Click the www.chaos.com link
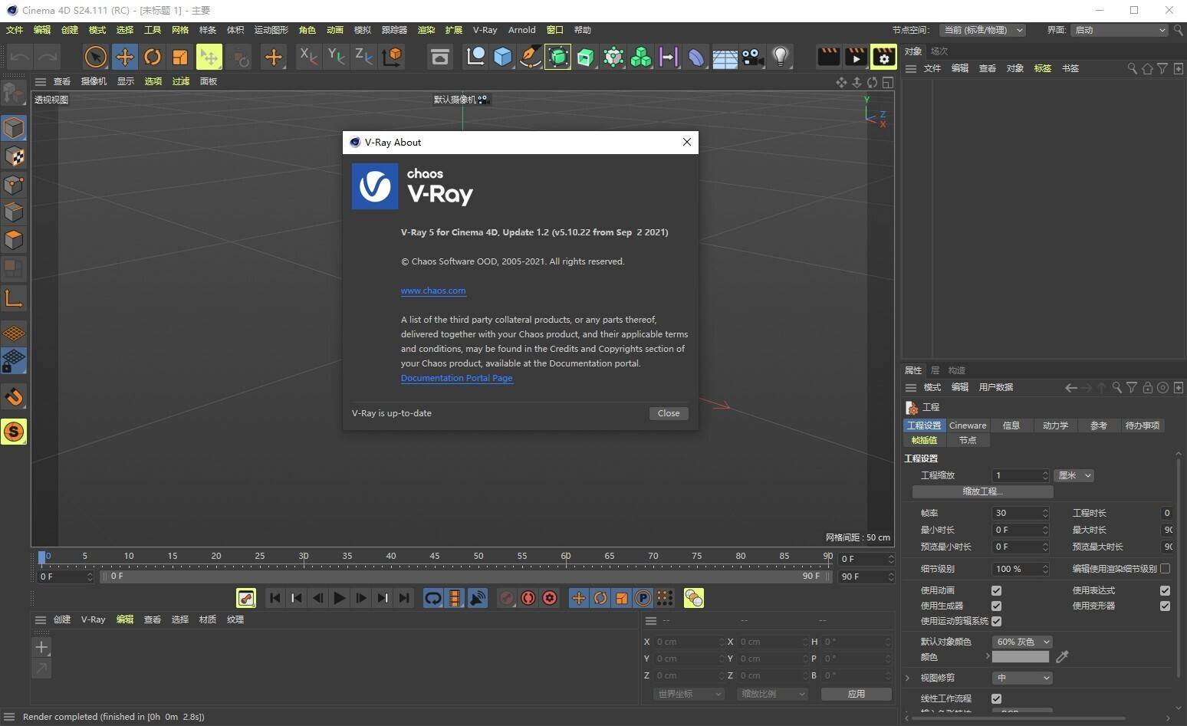This screenshot has width=1187, height=726. (433, 291)
